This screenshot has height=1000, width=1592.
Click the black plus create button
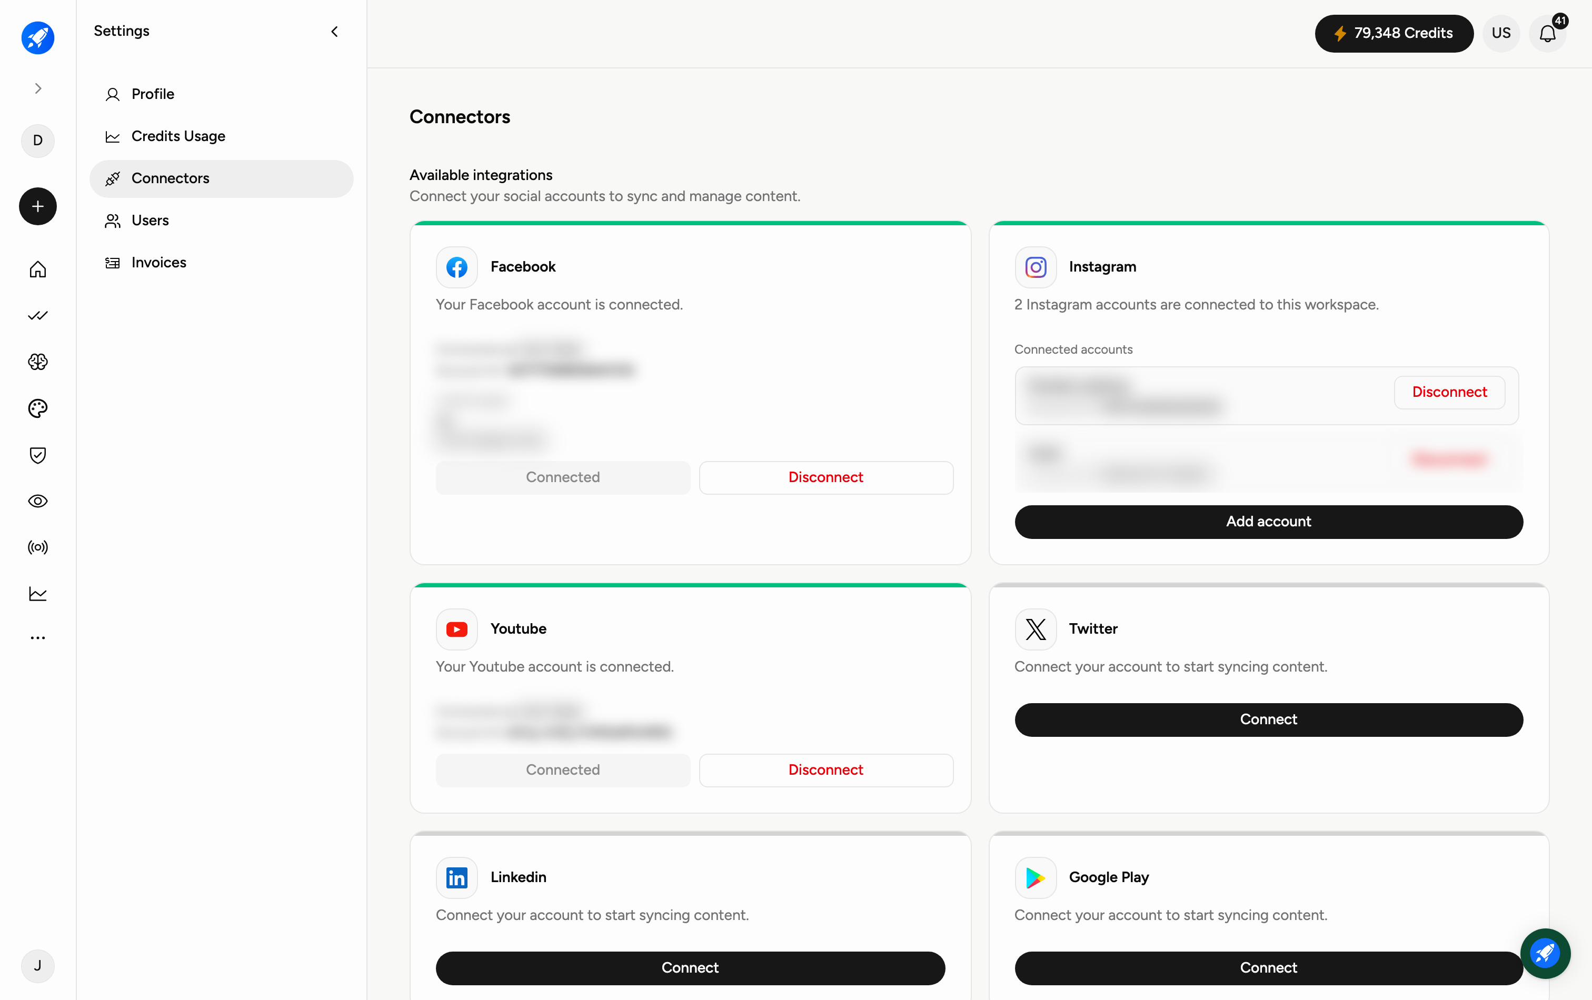click(x=38, y=206)
